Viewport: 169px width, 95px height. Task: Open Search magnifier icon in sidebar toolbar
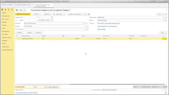[12, 9]
